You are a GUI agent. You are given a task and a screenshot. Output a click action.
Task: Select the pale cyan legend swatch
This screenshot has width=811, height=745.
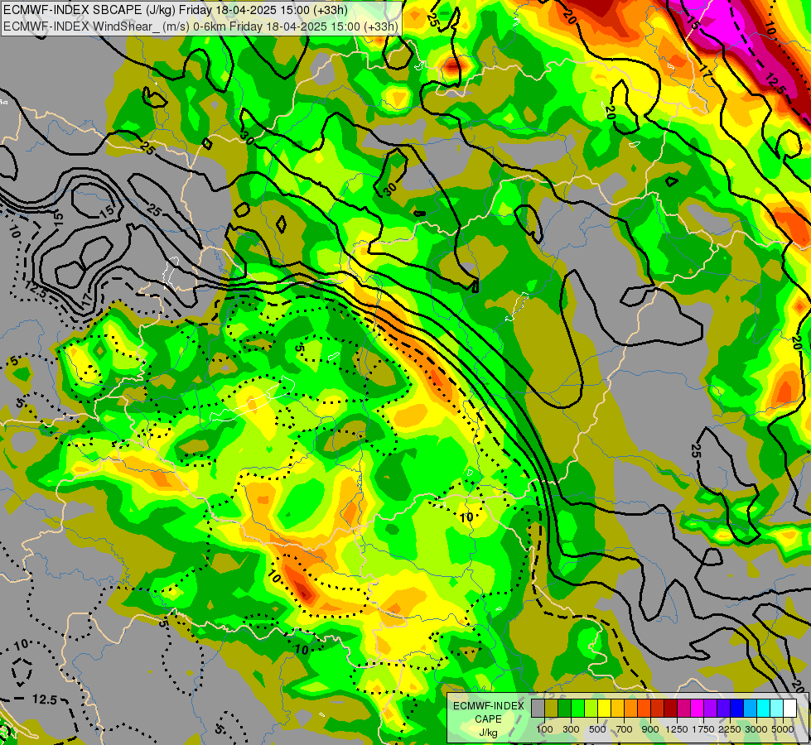pyautogui.click(x=777, y=708)
